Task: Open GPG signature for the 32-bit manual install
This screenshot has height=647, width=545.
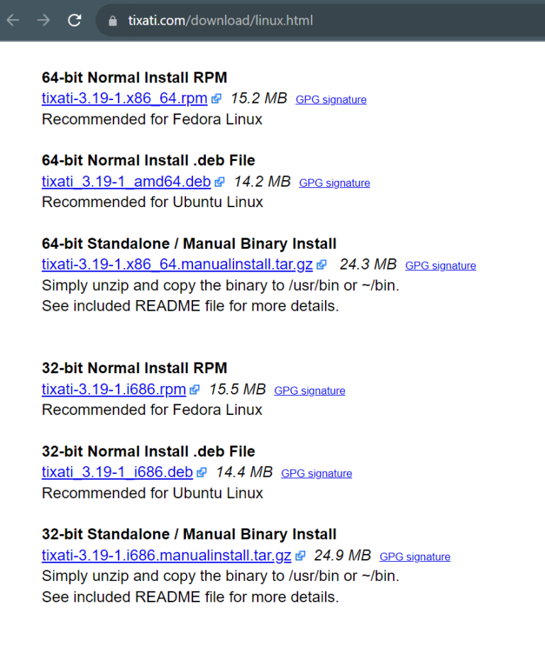Action: 414,556
